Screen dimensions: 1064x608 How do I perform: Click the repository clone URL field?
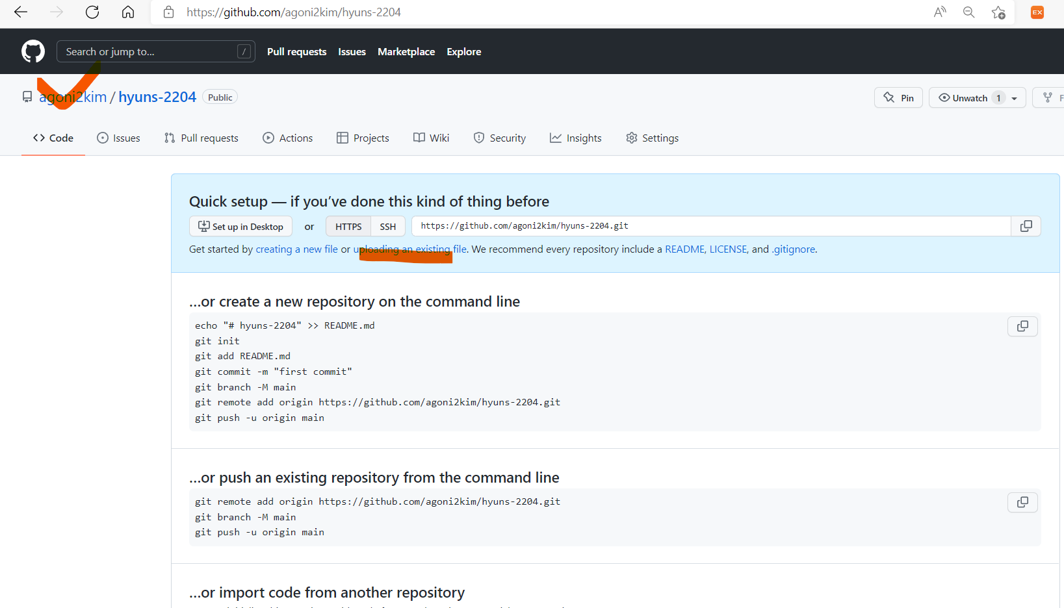(x=711, y=226)
